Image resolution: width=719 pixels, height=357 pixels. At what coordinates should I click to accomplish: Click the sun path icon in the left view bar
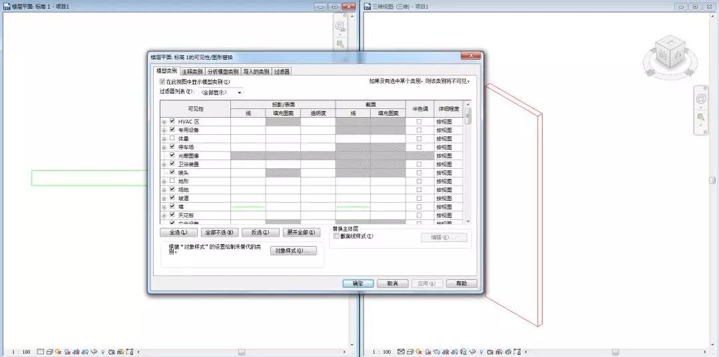click(58, 352)
